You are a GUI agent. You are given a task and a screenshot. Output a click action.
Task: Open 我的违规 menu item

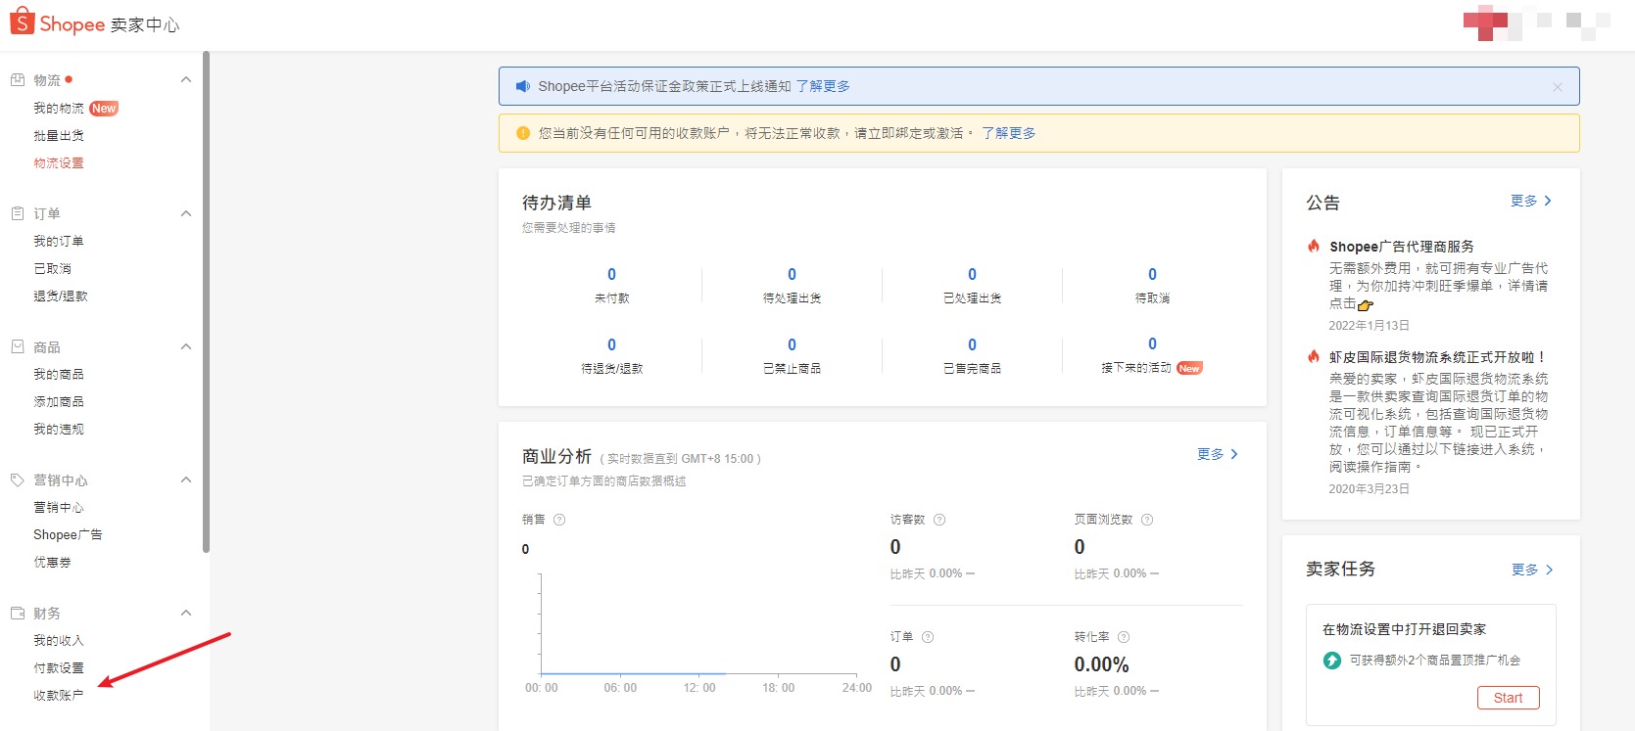point(59,430)
